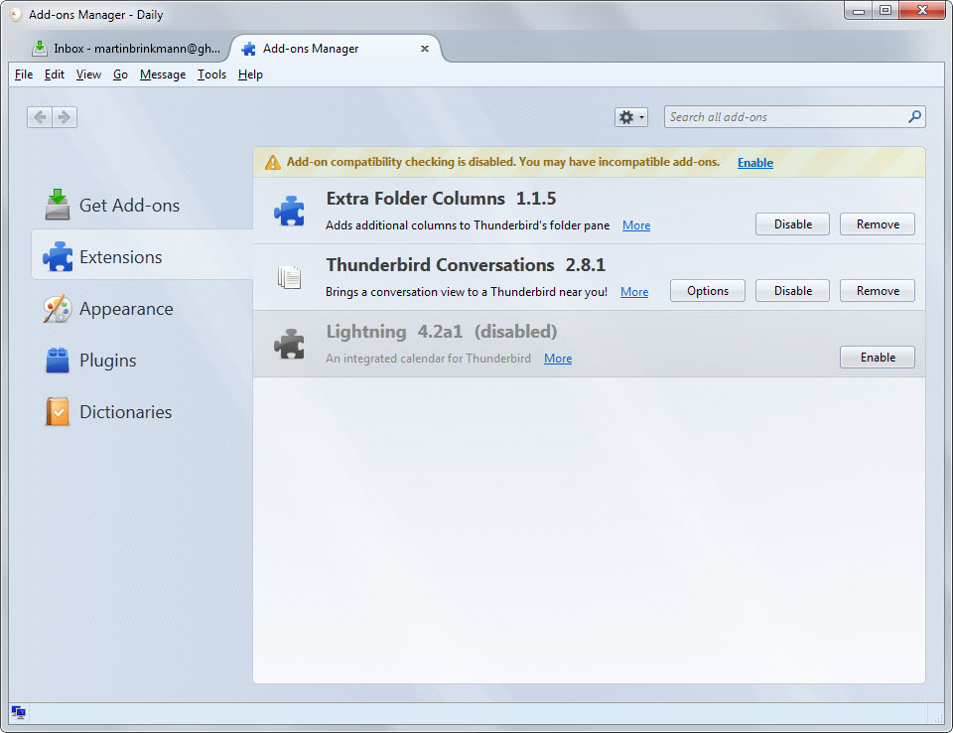Open the Edit menu

54,74
